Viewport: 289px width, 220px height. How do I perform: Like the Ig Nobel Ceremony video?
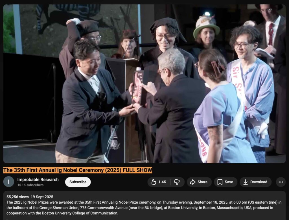click(154, 182)
